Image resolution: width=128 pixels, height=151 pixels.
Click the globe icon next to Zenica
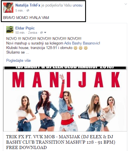41,33
